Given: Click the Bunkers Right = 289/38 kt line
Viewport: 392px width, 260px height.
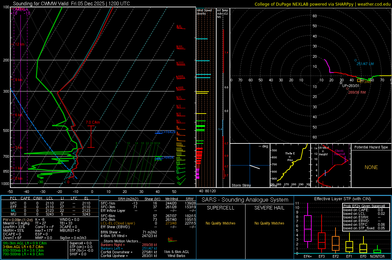Looking at the screenshot, I should [129, 245].
